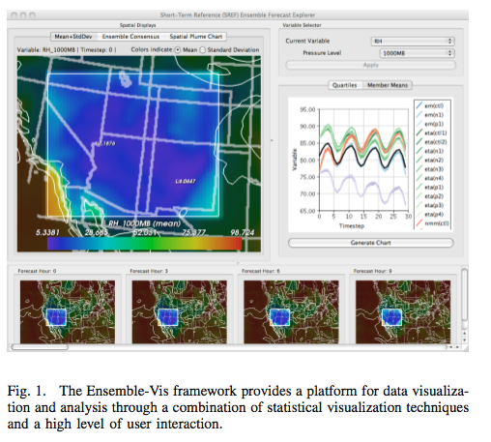The height and width of the screenshot is (442, 491).
Task: Click the vertical scrollbar down arrow
Action: 464,340
